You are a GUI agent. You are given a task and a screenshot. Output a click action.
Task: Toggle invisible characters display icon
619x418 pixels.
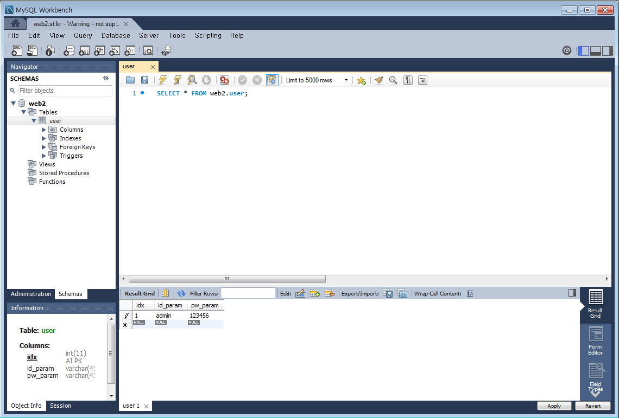(408, 80)
